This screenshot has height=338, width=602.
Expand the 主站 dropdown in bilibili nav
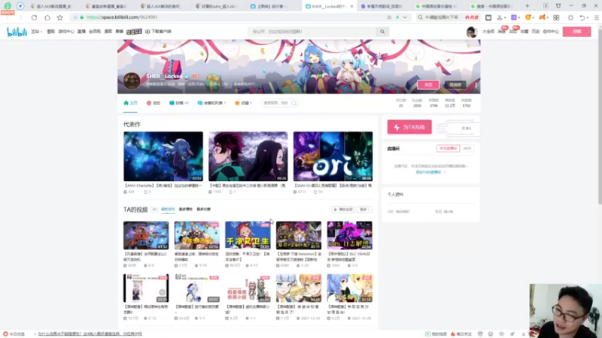[36, 32]
